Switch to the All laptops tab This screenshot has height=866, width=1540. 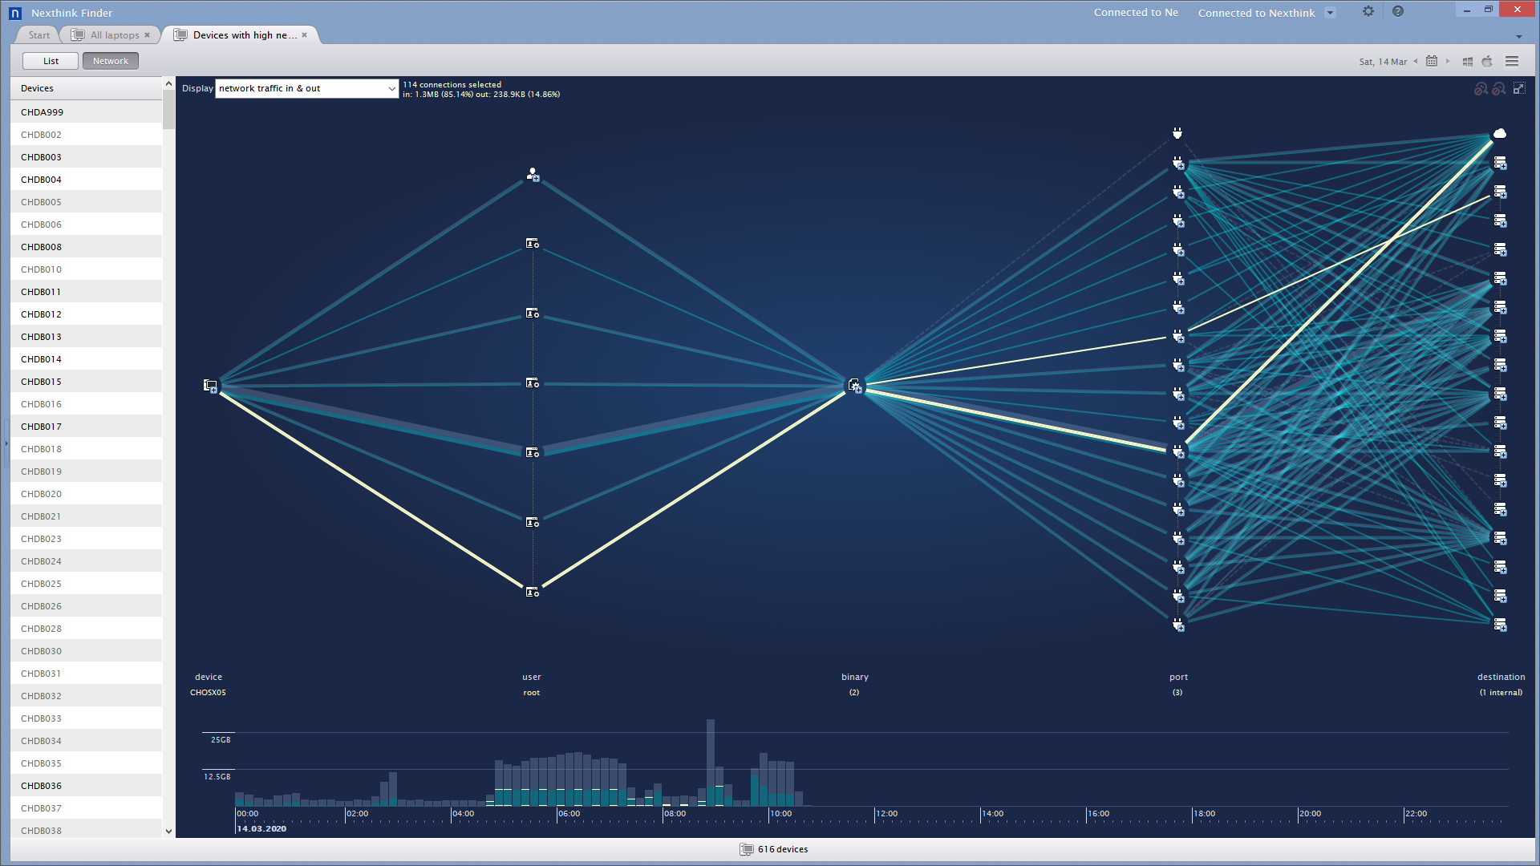point(114,35)
